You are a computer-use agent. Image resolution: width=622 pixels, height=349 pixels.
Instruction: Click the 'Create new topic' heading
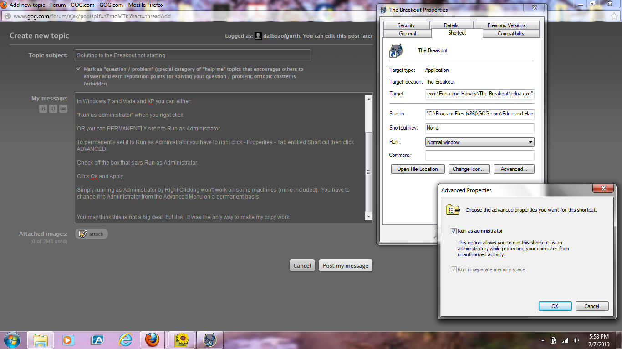(39, 36)
